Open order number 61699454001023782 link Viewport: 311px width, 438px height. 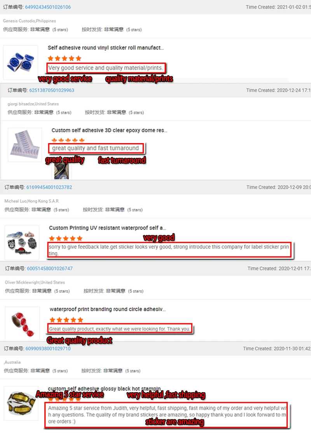point(49,187)
